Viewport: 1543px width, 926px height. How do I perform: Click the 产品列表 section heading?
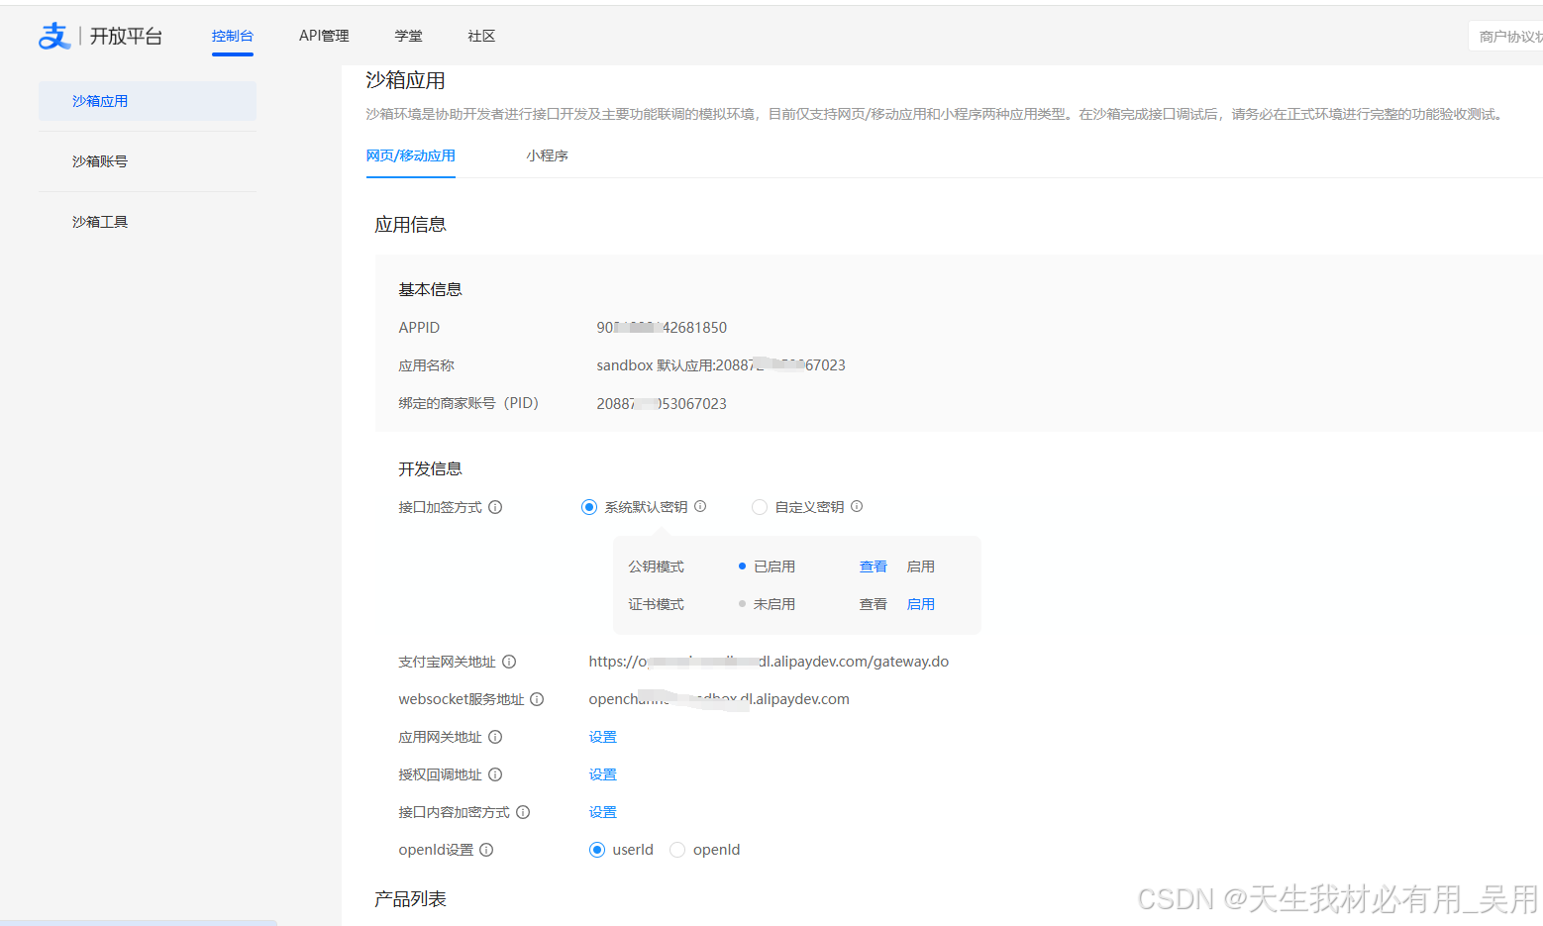coord(410,899)
